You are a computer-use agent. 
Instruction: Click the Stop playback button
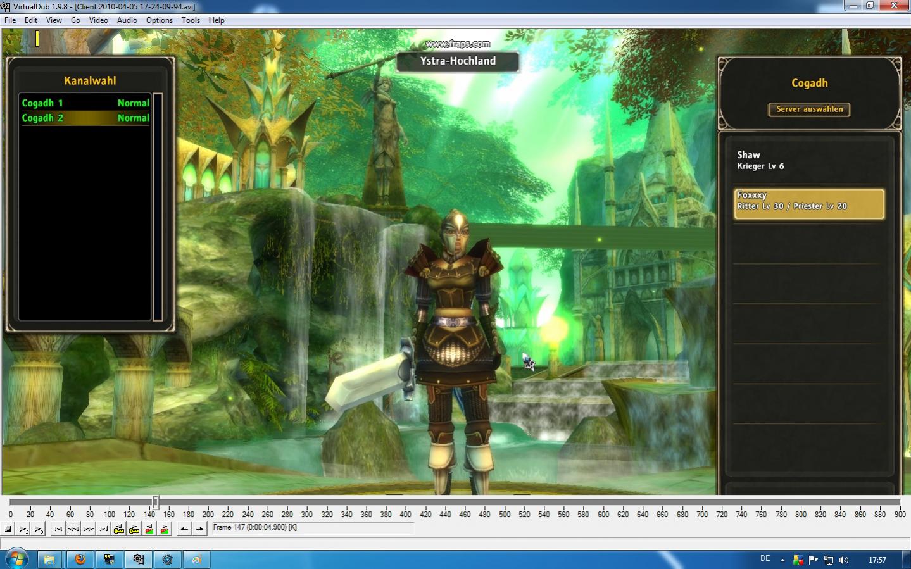click(x=8, y=528)
